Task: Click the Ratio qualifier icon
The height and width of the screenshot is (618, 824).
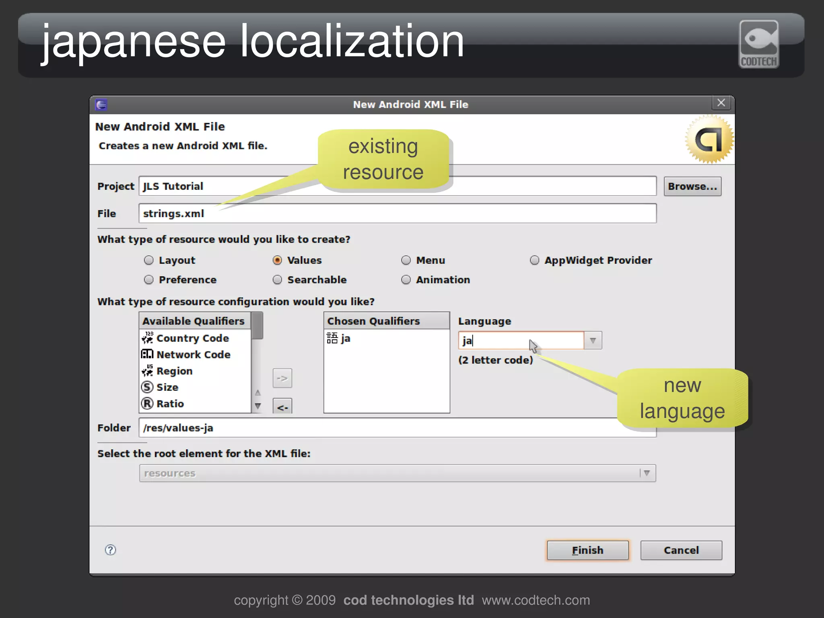Action: pos(147,403)
